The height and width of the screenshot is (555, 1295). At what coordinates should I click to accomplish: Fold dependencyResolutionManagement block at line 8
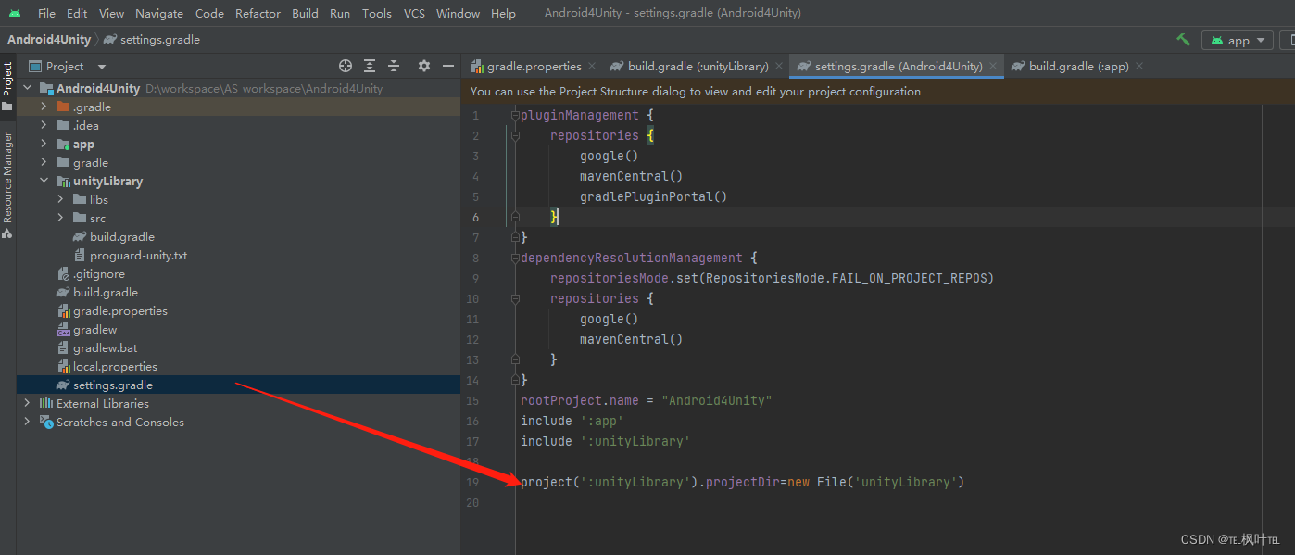pos(515,258)
